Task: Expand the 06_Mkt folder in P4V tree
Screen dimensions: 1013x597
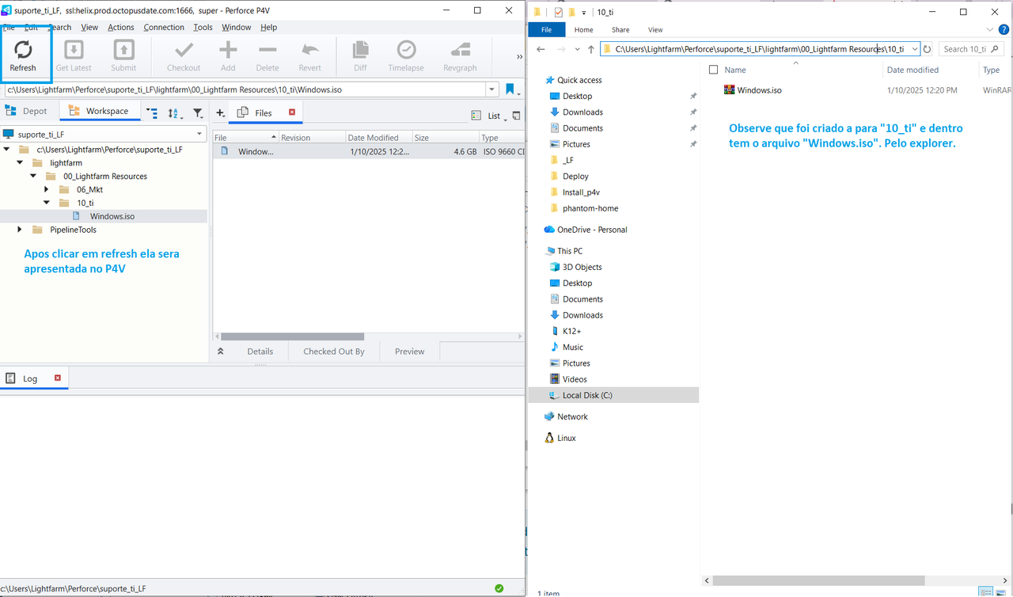Action: pos(47,190)
